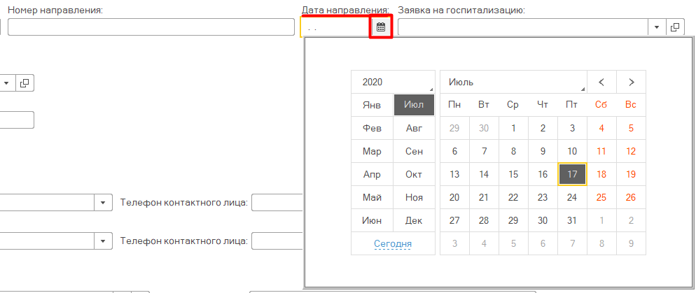Go to previous month with left arrow
Image resolution: width=696 pixels, height=293 pixels.
pos(601,82)
